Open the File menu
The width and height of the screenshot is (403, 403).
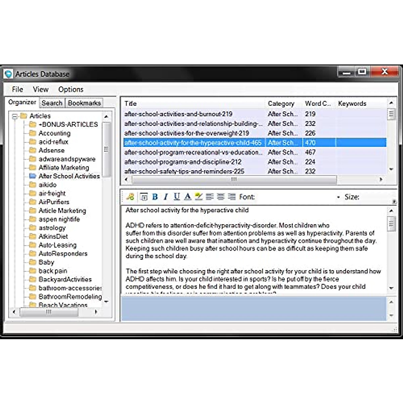click(x=17, y=89)
